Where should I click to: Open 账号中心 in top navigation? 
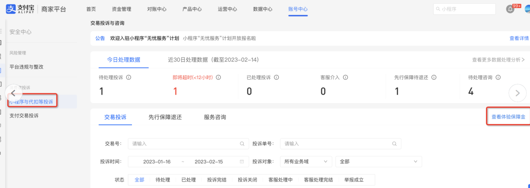[x=298, y=9]
